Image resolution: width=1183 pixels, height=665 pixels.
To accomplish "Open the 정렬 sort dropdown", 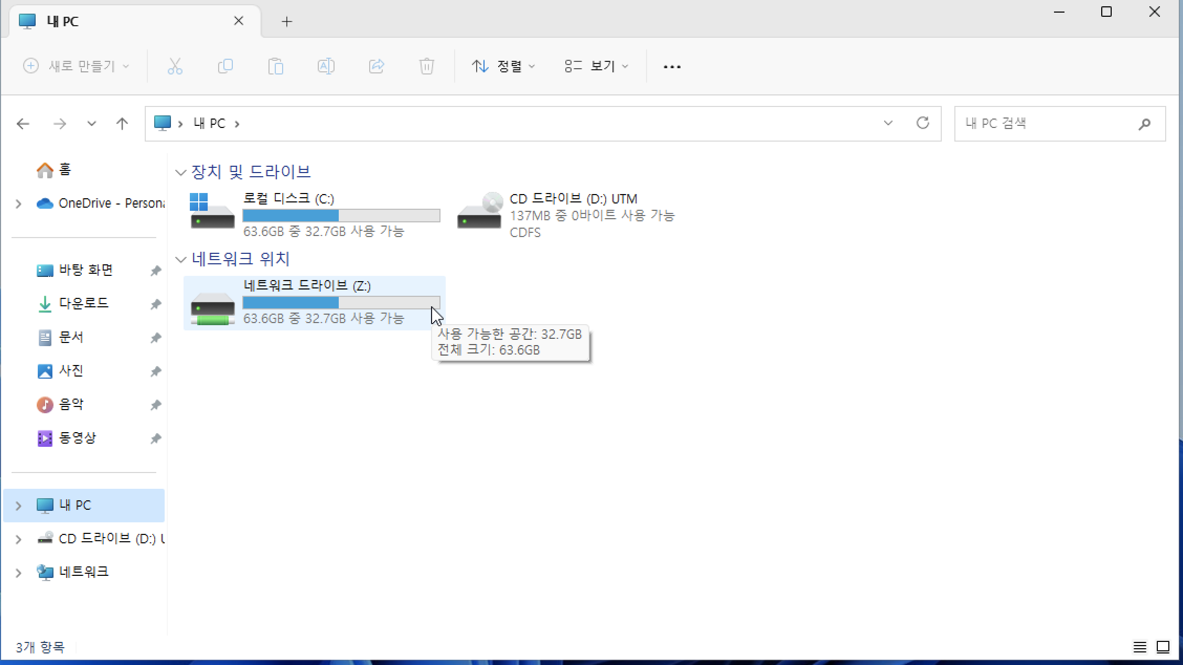I will 503,67.
